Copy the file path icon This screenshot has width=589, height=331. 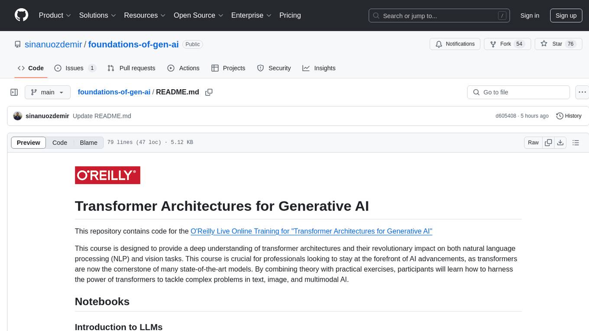pos(209,92)
